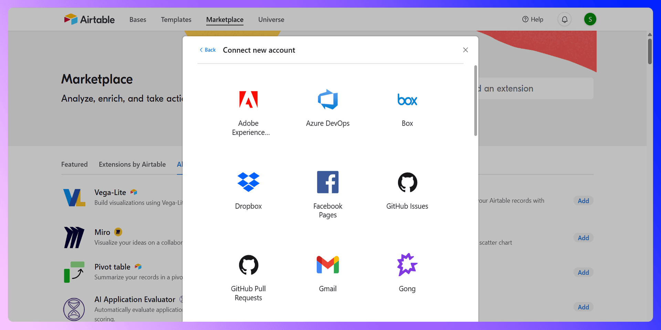
Task: Open the Vega-Lite extension icon
Action: click(74, 197)
